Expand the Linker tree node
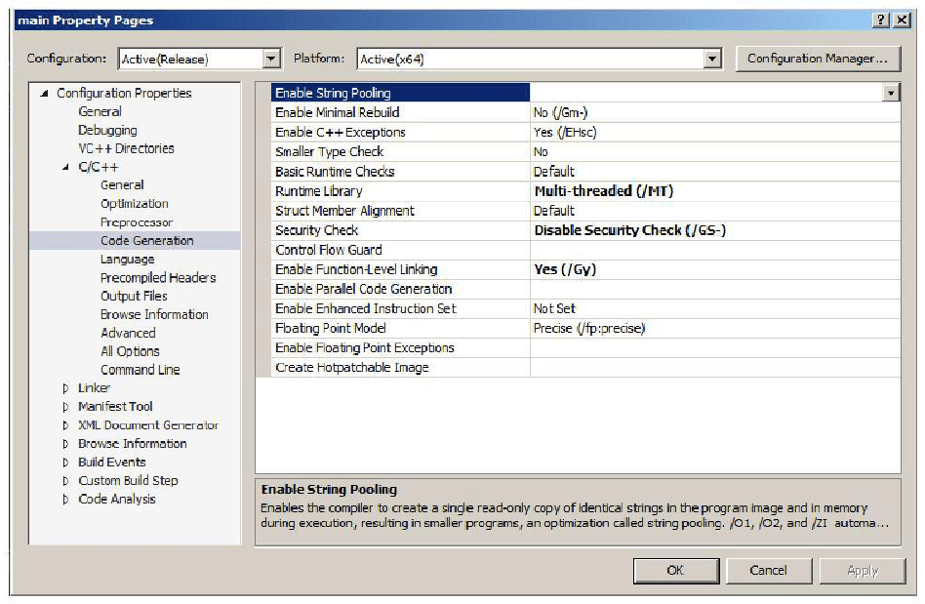Screen dimensions: 925x604 tap(66, 388)
